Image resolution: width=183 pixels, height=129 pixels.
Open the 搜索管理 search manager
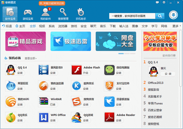[x=63, y=14]
